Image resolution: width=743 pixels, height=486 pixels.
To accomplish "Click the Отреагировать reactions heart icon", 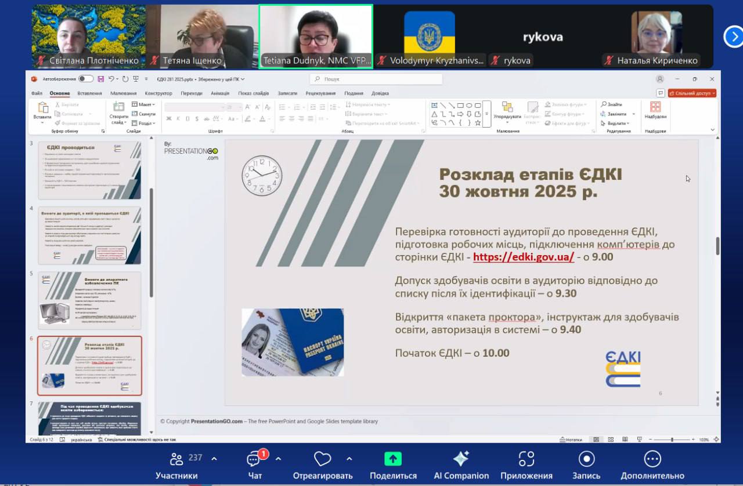I will pos(322,459).
